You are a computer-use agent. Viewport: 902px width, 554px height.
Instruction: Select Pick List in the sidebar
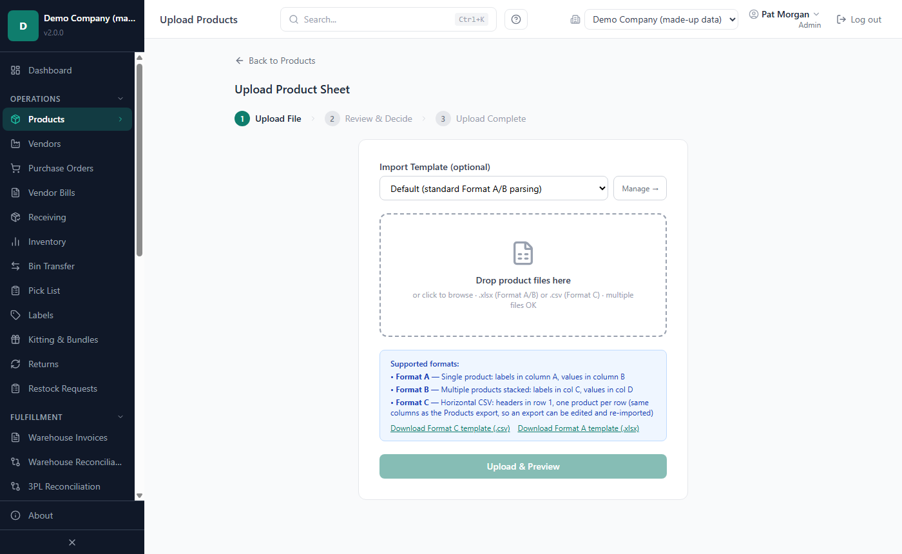67,291
